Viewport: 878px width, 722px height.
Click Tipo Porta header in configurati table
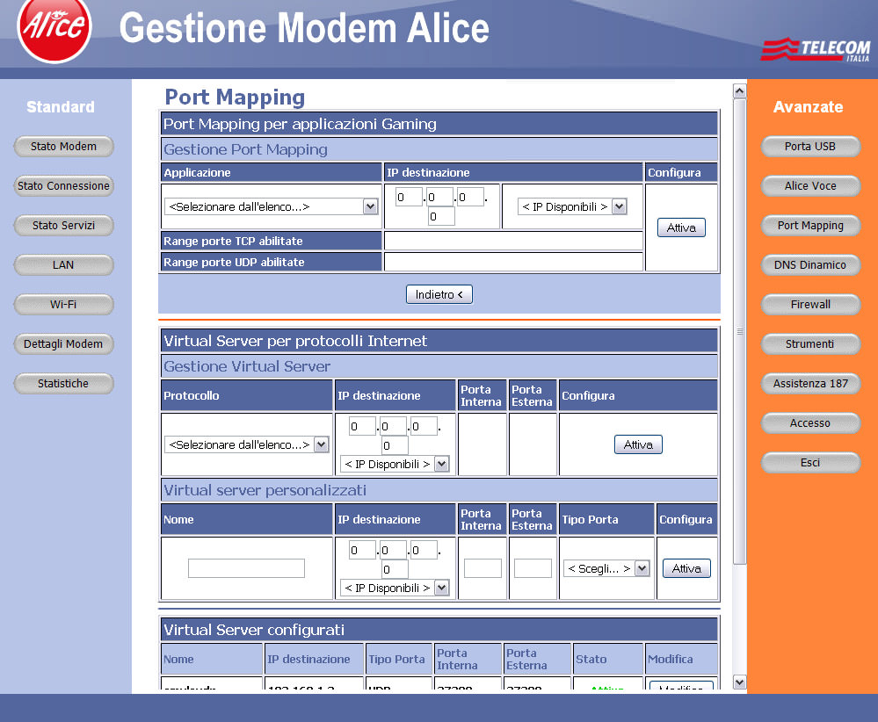click(x=399, y=659)
